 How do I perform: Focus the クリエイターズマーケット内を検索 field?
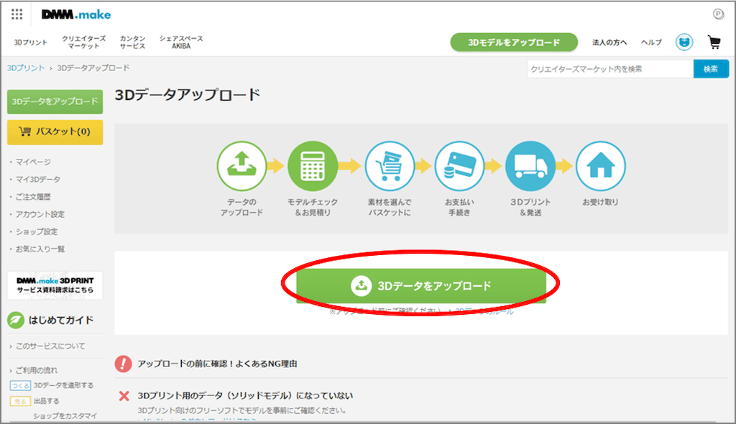(609, 69)
